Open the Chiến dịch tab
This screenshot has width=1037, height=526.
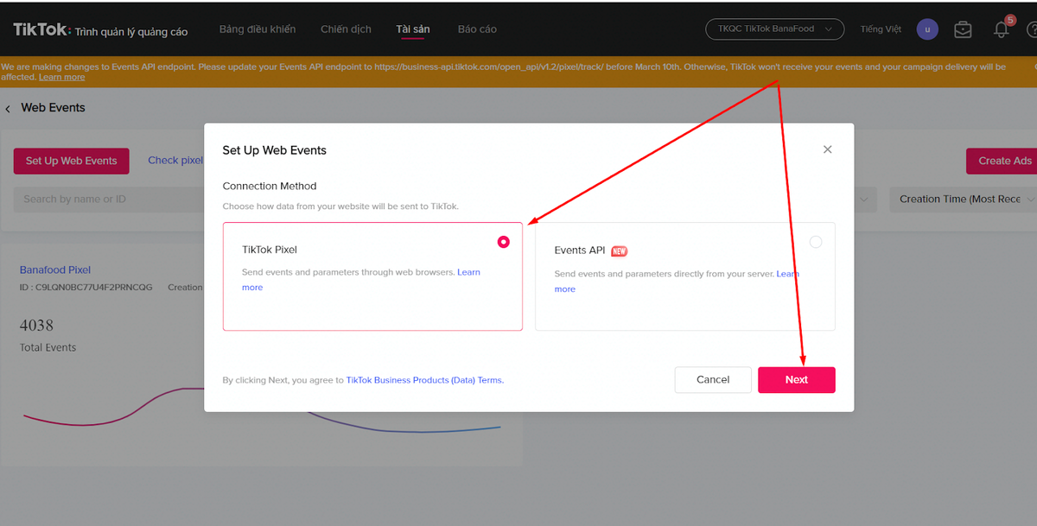point(346,29)
